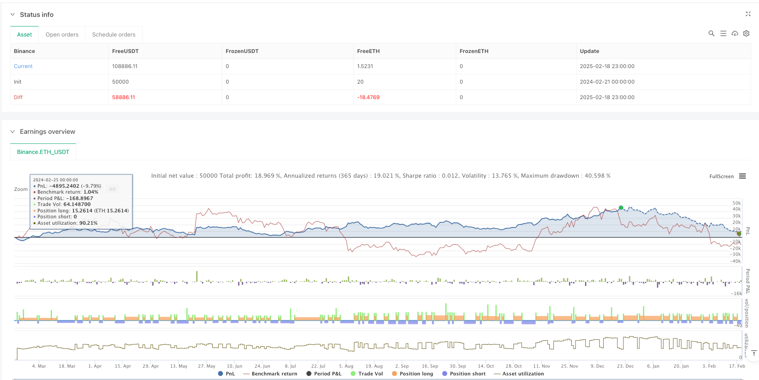Click the 2024-02-21 00:00:00 timestamp
Viewport: 759px width, 380px height.
pyautogui.click(x=607, y=82)
